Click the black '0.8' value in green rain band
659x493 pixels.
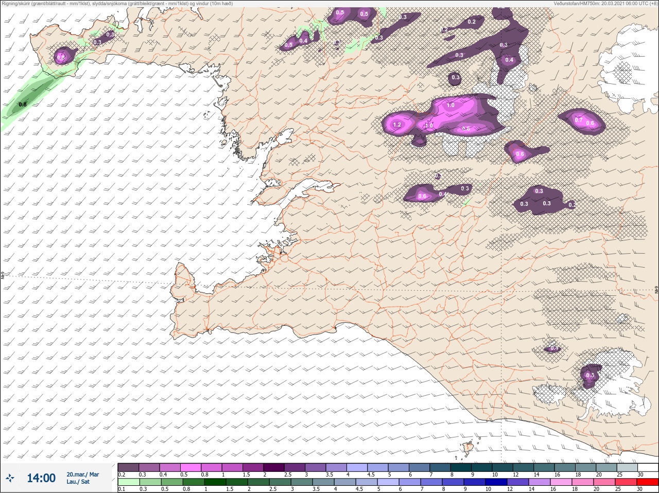click(x=23, y=104)
